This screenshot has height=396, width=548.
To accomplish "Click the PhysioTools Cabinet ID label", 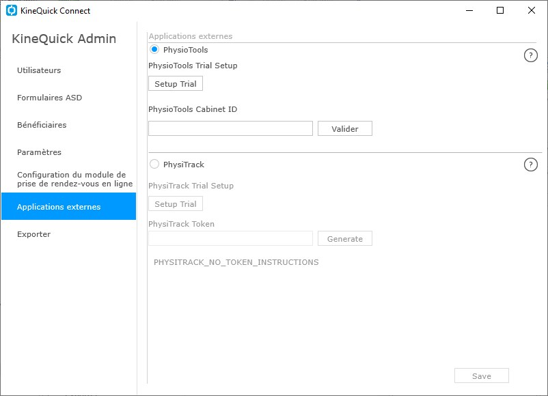I will (x=193, y=109).
